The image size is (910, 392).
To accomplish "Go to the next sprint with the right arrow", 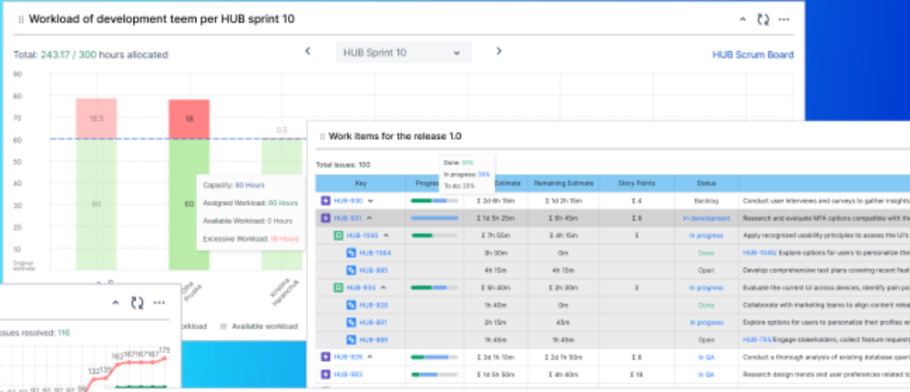I will [498, 51].
